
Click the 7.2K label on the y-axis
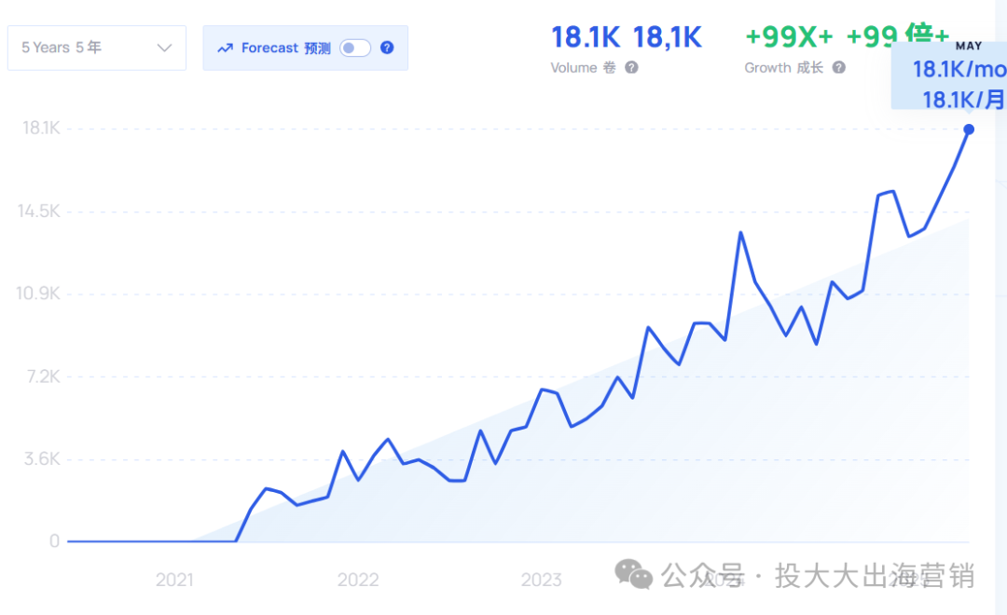click(44, 377)
